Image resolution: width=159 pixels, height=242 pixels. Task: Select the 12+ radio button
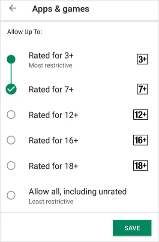coord(11,115)
